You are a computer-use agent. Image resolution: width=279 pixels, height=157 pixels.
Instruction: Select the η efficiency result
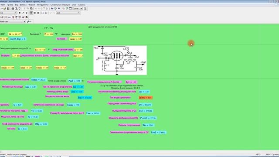point(17,105)
